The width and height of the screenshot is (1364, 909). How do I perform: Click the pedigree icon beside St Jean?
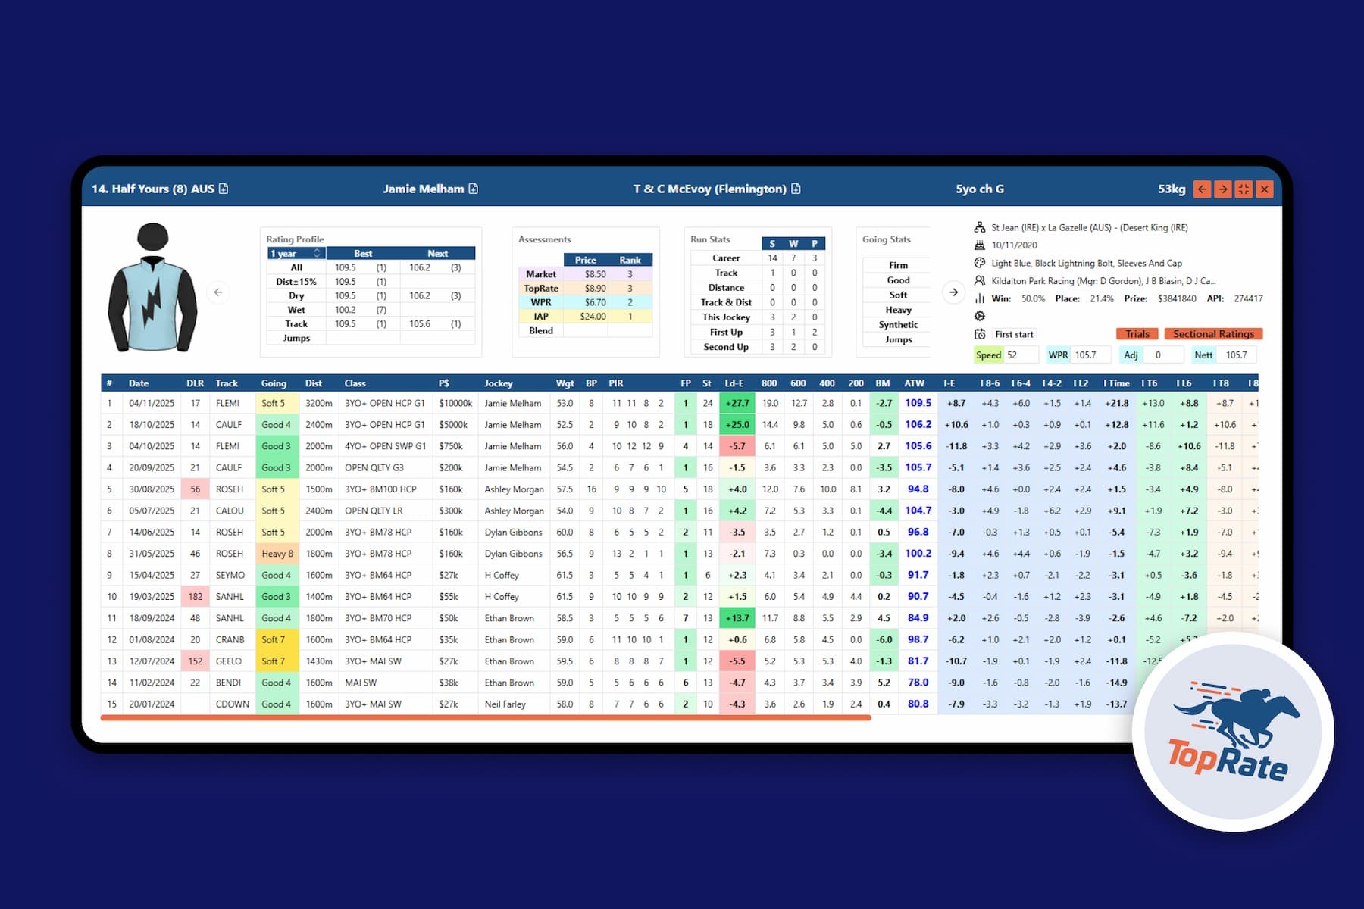980,227
